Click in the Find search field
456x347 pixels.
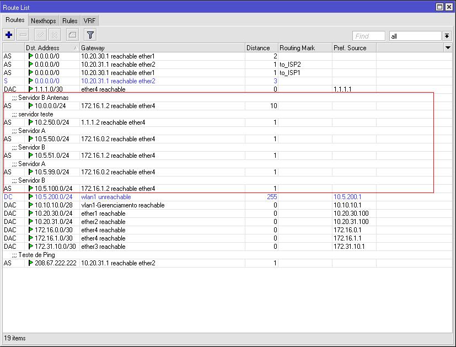(369, 36)
